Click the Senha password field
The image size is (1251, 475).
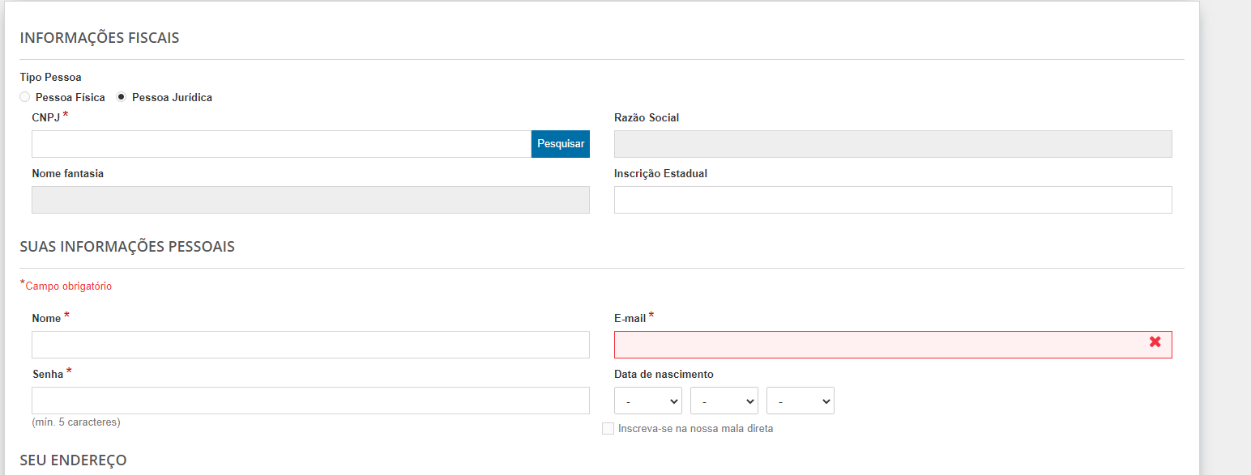pos(310,401)
